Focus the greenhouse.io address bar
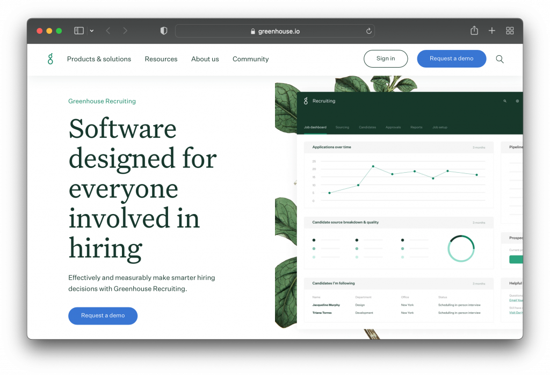The width and height of the screenshot is (550, 375). (274, 31)
